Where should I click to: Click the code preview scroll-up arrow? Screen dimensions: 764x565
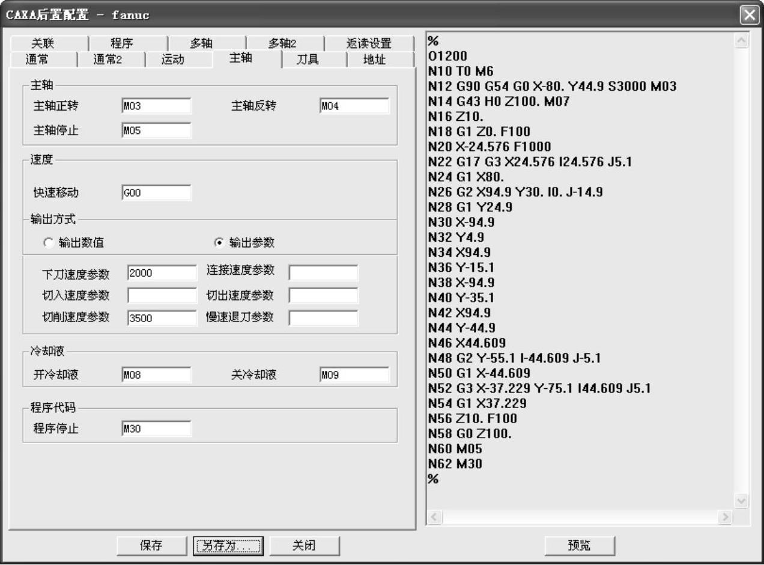pyautogui.click(x=742, y=41)
